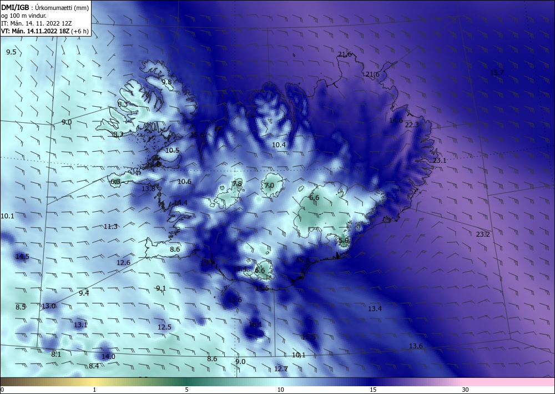The image size is (555, 394).
Task: Click the 15.7 value over the northeast sea
Action: [497, 72]
